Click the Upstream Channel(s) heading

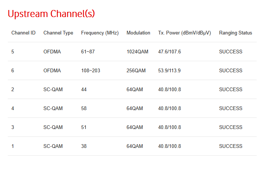[51, 14]
